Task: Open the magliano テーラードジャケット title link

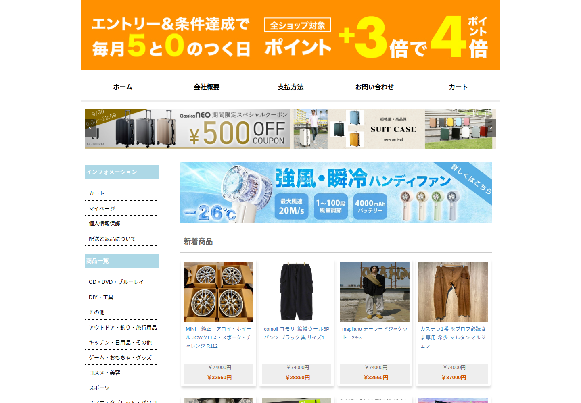Action: (x=375, y=333)
